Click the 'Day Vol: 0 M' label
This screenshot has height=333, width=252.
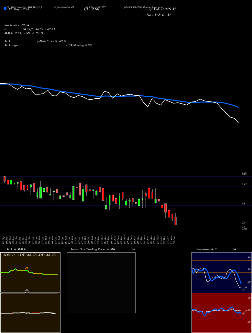click(x=158, y=15)
